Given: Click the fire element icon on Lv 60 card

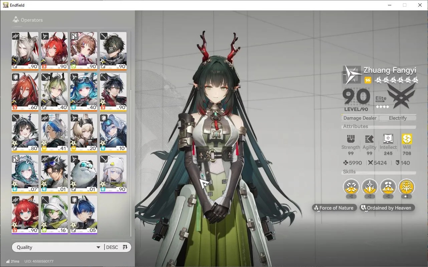Looking at the screenshot, I should tap(15, 107).
